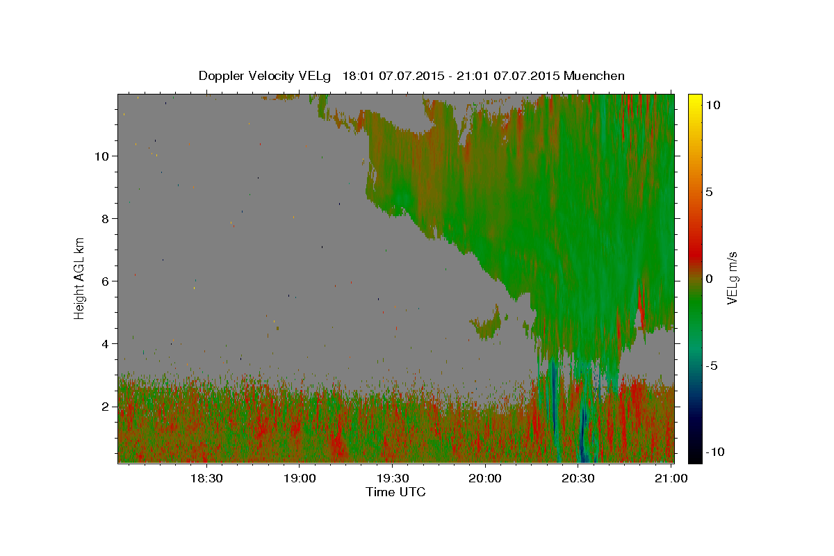Click the colorbar tick label -5
Image resolution: width=834 pixels, height=556 pixels.
click(x=712, y=366)
